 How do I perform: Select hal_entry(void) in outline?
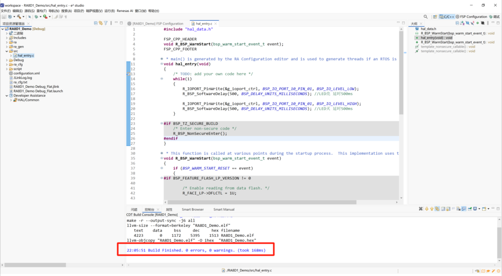tap(436, 38)
